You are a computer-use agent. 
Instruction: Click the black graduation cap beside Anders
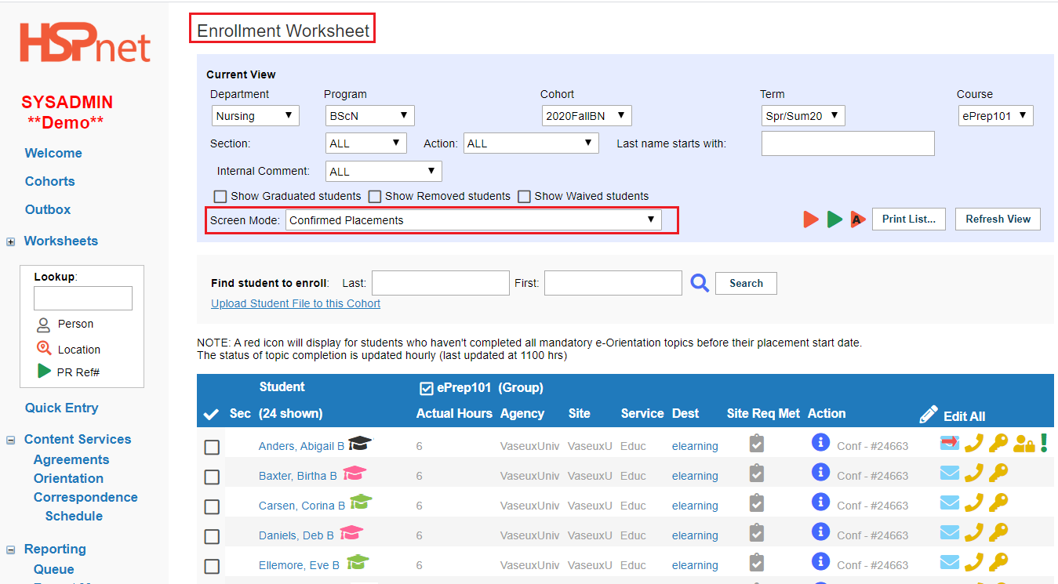pos(361,444)
